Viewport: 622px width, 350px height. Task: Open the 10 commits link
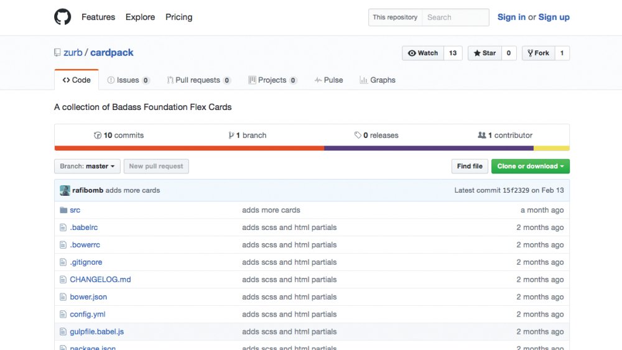tap(119, 135)
